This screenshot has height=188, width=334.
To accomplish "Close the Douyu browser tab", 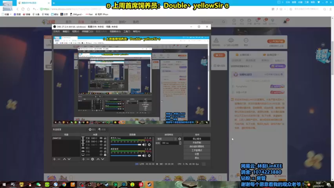I will (x=48, y=3).
